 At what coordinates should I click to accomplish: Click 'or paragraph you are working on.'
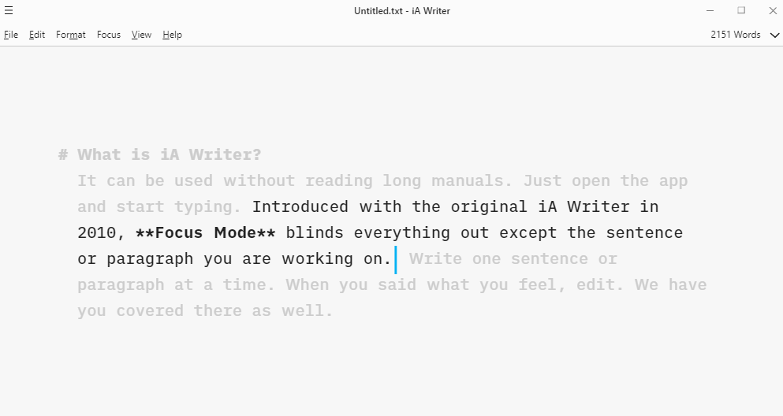tap(234, 259)
